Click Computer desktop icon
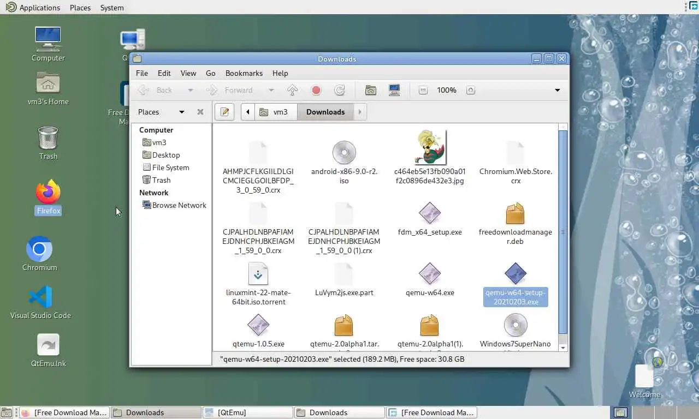The image size is (699, 419). click(48, 44)
